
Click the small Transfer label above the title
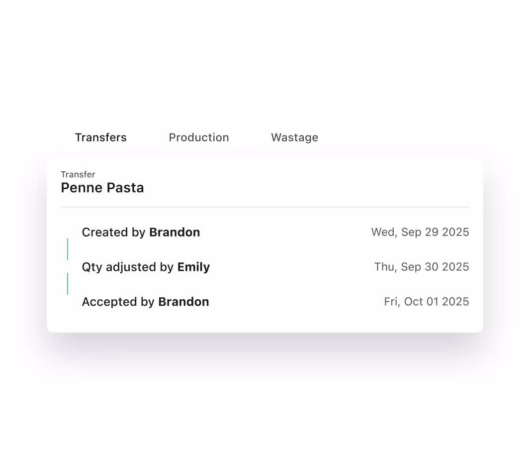click(x=78, y=174)
